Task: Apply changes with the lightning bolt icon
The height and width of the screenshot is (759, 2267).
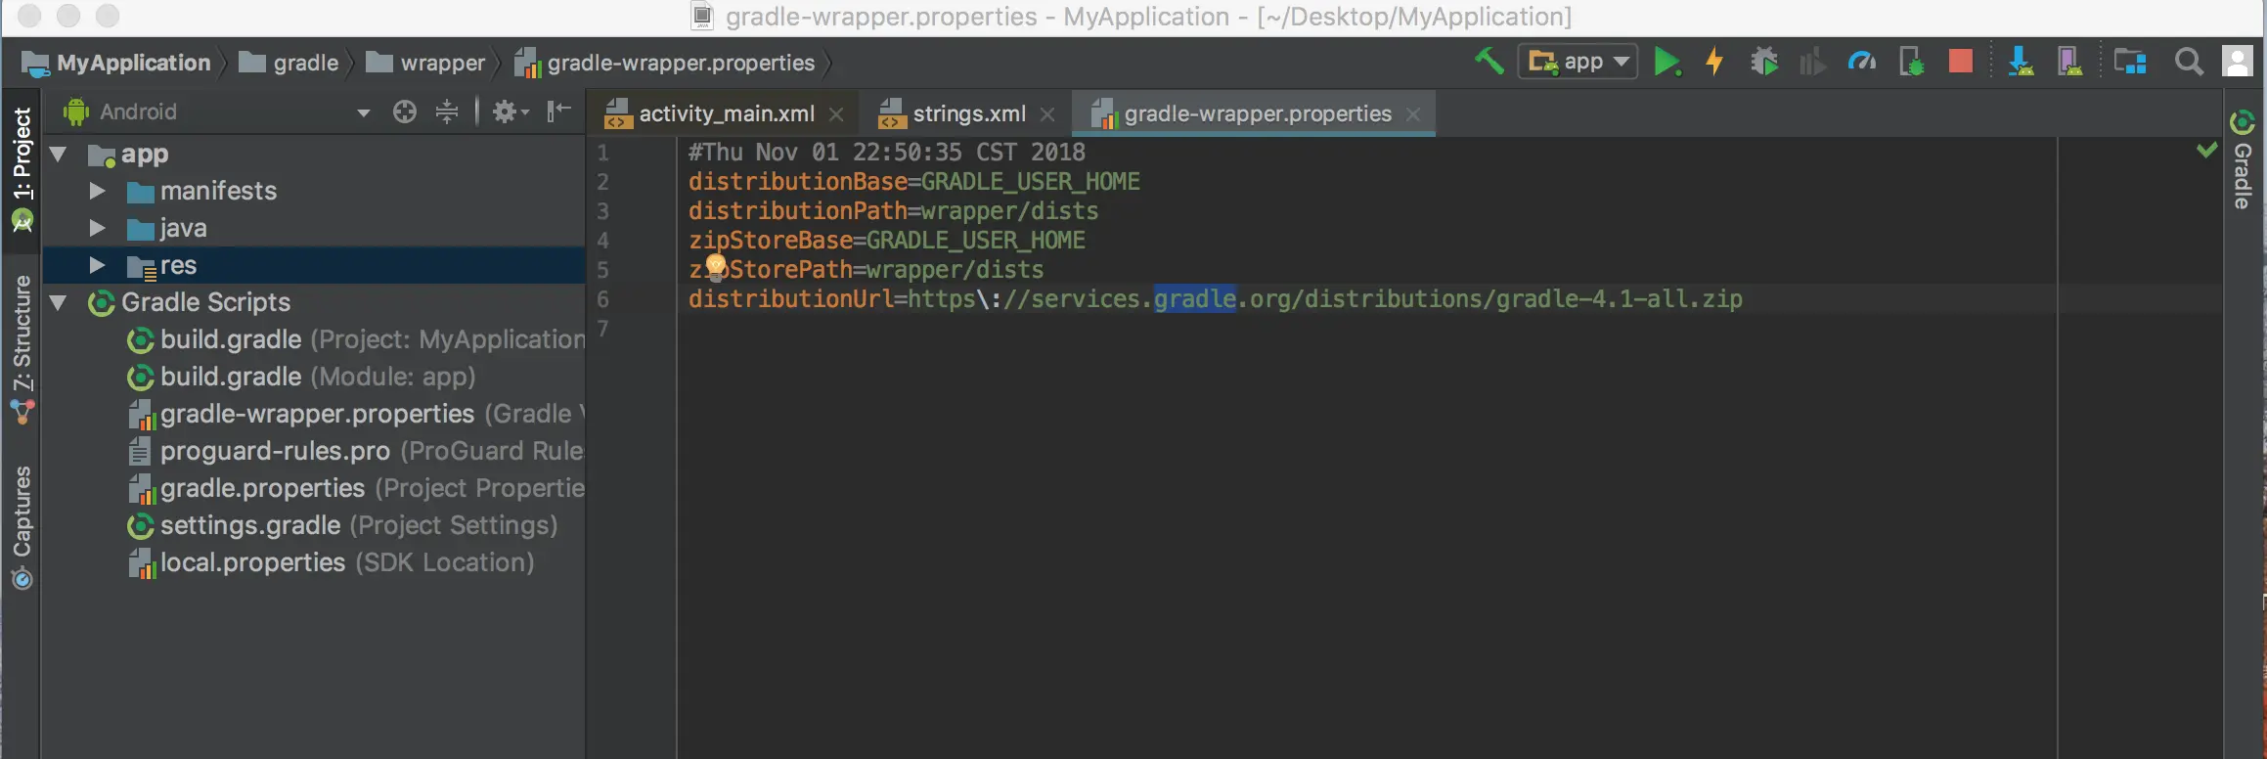Action: pyautogui.click(x=1714, y=62)
